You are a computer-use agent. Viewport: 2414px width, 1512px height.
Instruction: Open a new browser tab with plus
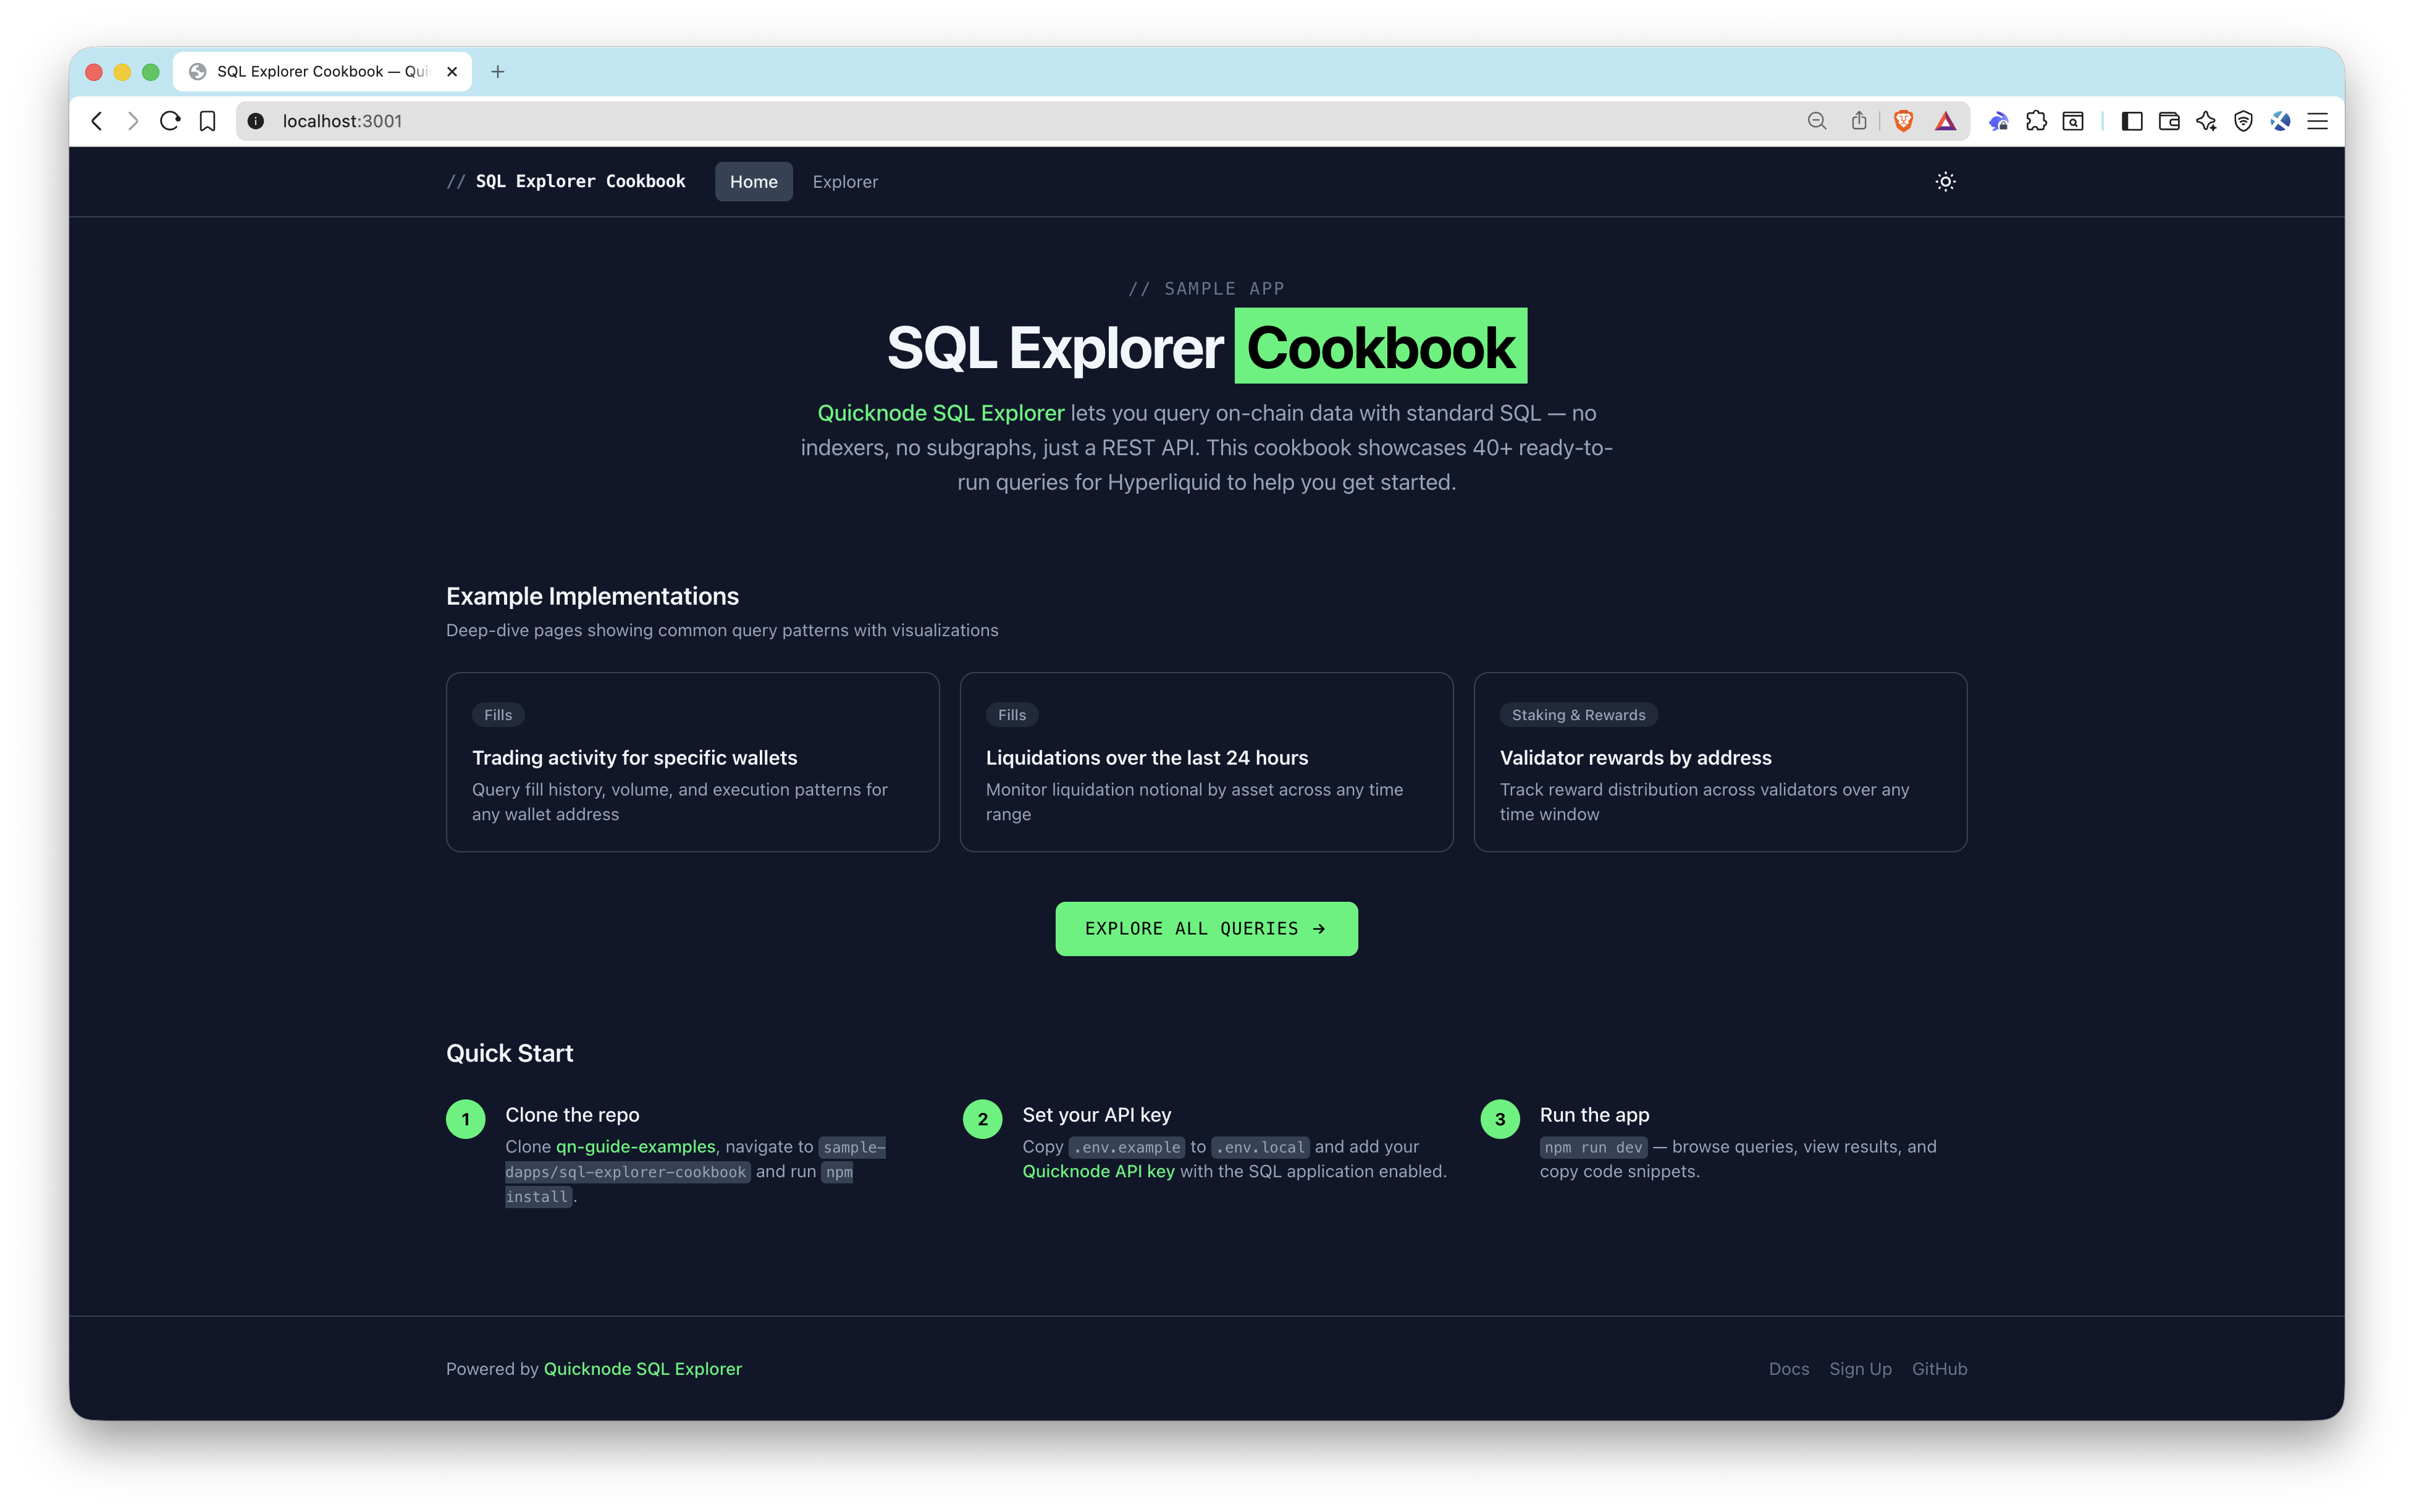pos(498,71)
